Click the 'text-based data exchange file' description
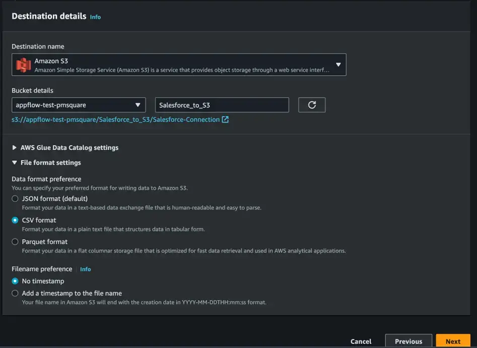The image size is (477, 348). click(x=142, y=207)
